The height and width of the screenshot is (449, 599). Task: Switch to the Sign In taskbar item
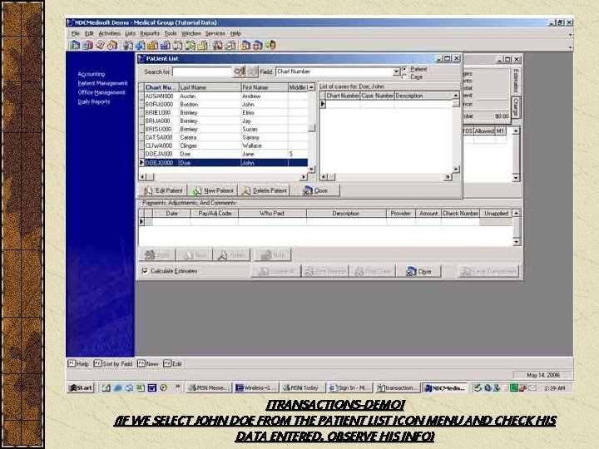point(350,388)
